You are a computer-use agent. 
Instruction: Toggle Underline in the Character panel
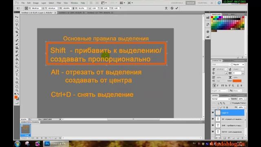coord(238,85)
